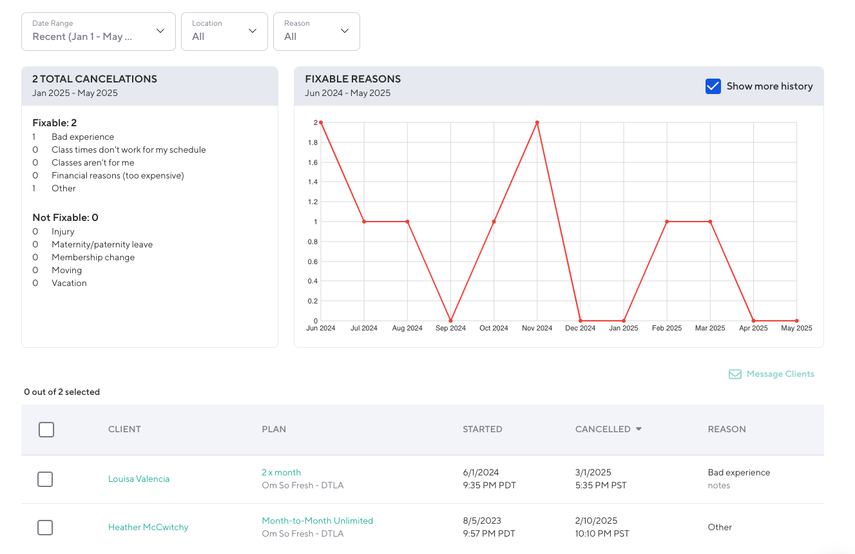Click the Plan column header
Viewport: 855px width, 554px height.
click(274, 429)
